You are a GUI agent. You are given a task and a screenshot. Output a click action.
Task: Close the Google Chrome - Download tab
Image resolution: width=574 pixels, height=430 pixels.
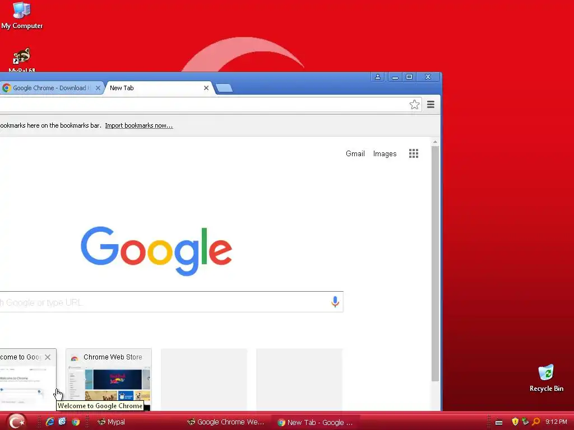98,88
